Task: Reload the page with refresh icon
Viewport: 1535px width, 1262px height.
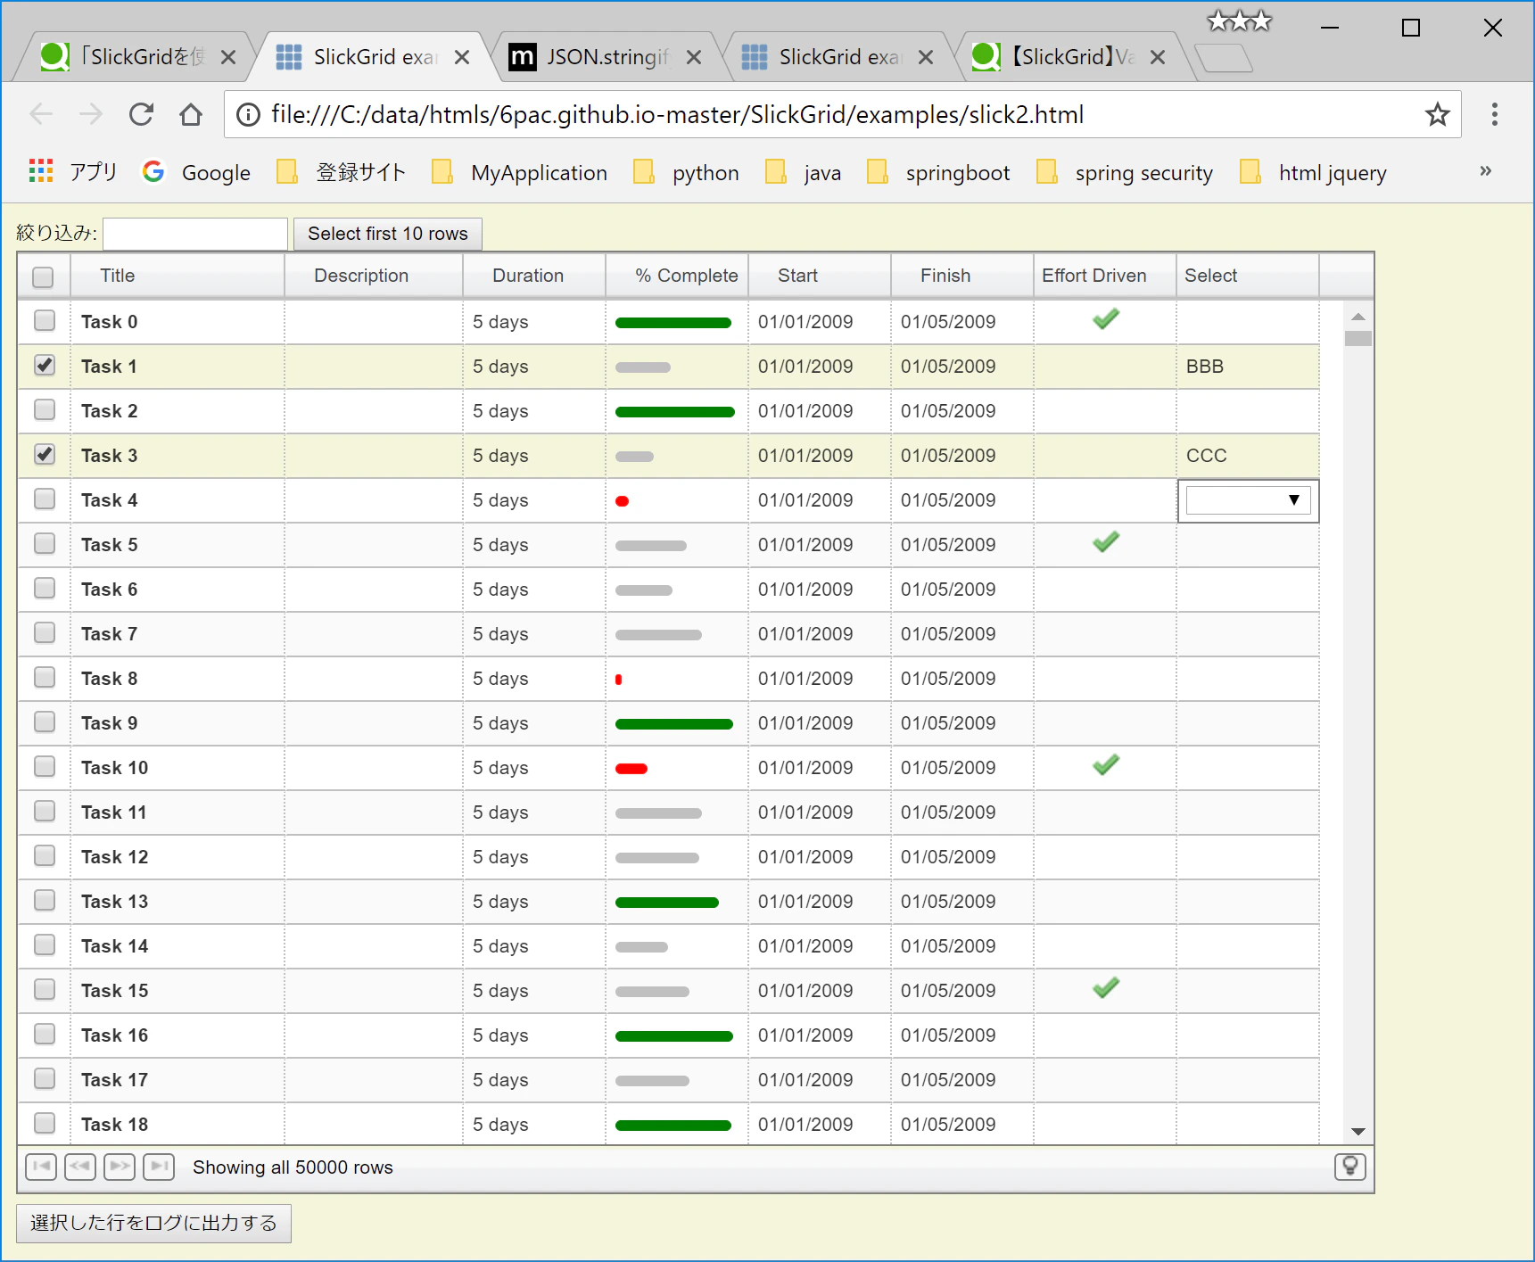Action: click(x=141, y=114)
